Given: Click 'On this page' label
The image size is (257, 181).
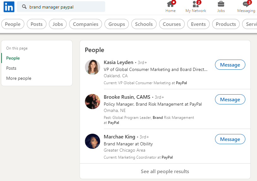Looking at the screenshot, I should coord(17,48).
